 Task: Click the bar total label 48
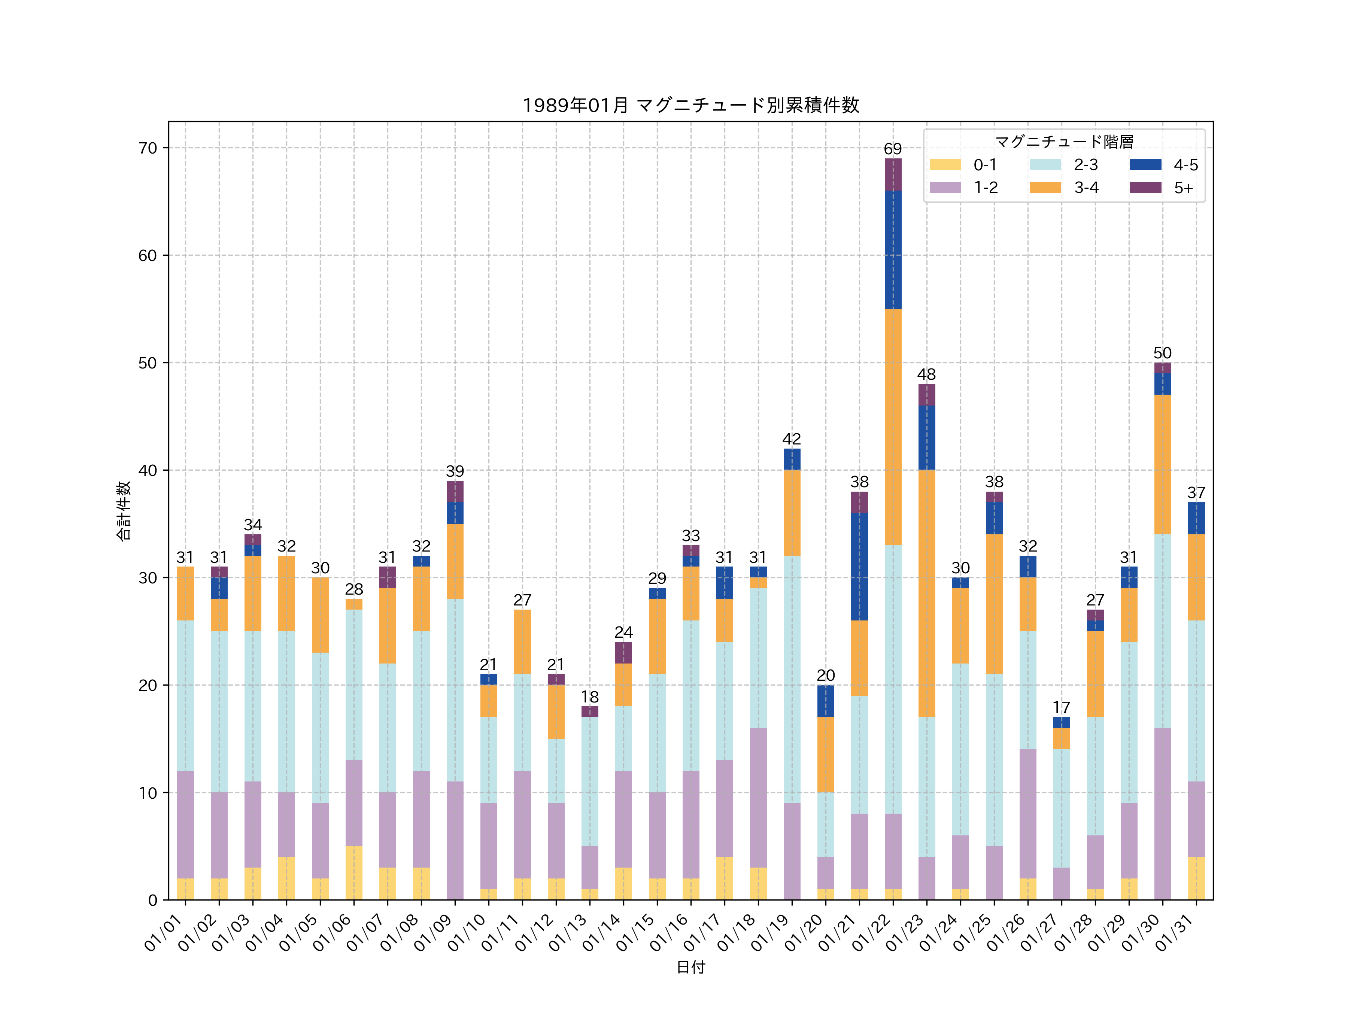point(926,374)
